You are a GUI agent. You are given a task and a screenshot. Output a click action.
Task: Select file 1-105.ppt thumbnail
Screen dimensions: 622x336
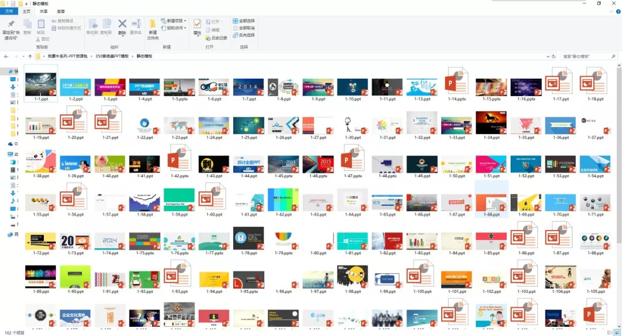coord(595,278)
